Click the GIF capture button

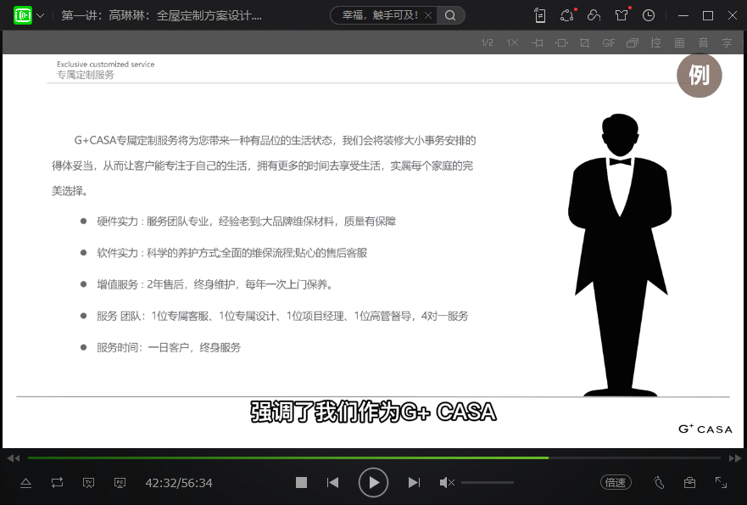point(609,42)
